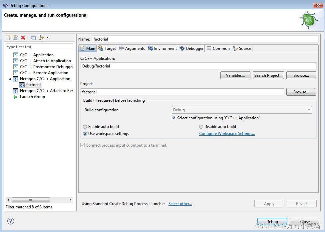This screenshot has width=325, height=232.
Task: Click the Project text field
Action: tap(182, 92)
